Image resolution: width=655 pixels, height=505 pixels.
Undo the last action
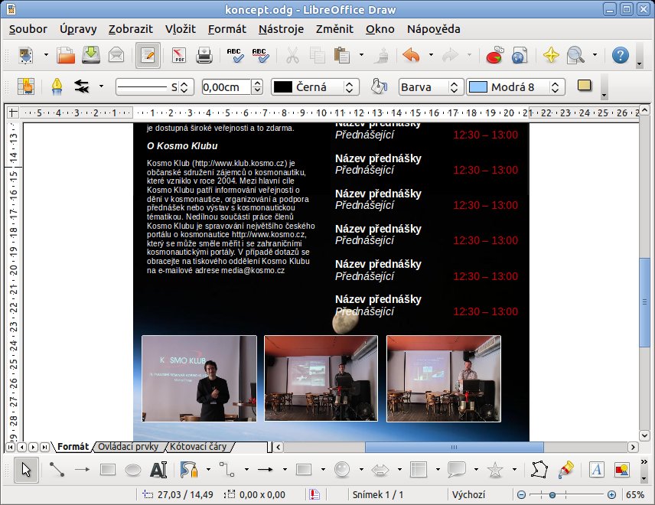tap(411, 55)
